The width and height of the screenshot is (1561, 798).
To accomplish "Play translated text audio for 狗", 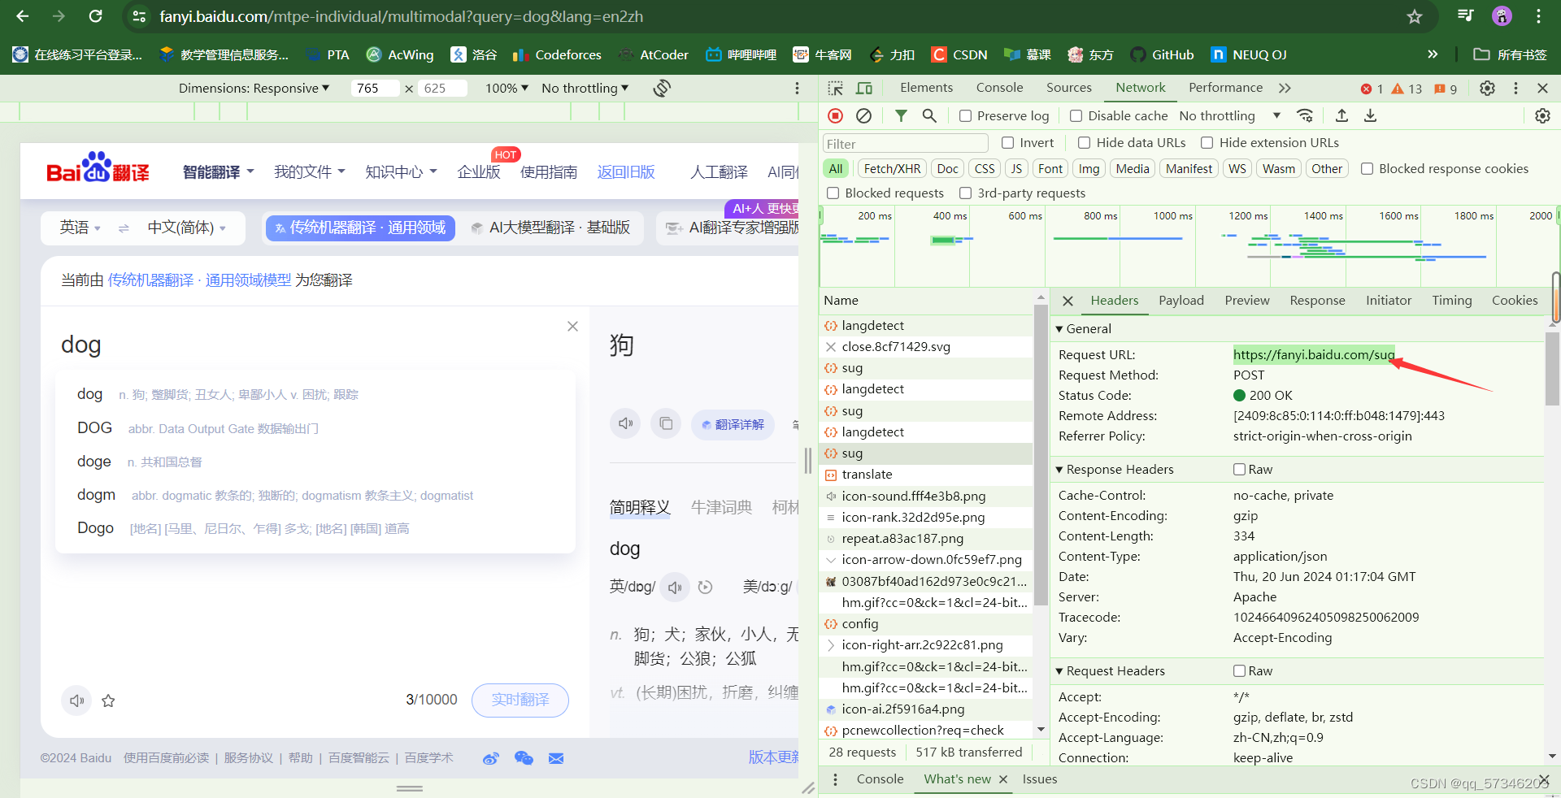I will point(625,423).
